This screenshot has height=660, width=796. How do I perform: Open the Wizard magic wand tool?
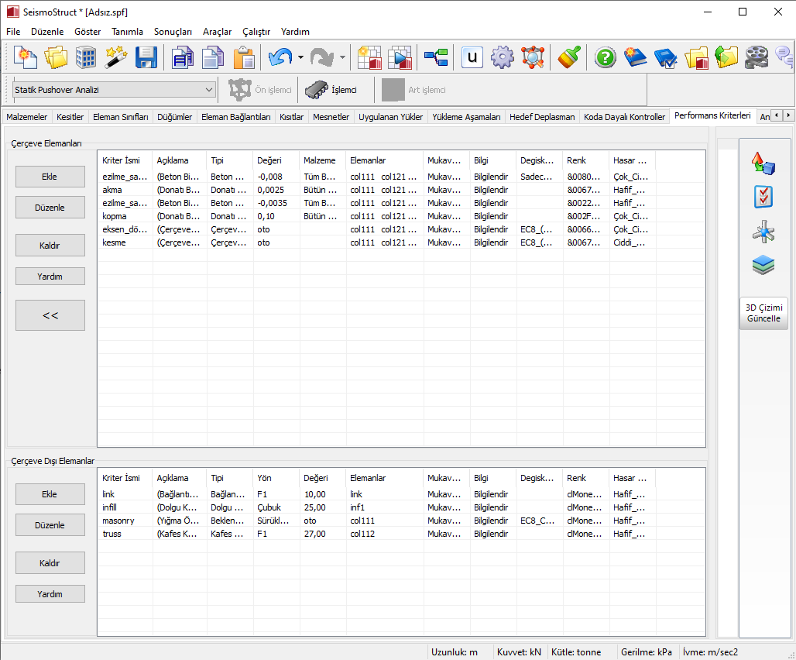pyautogui.click(x=116, y=57)
